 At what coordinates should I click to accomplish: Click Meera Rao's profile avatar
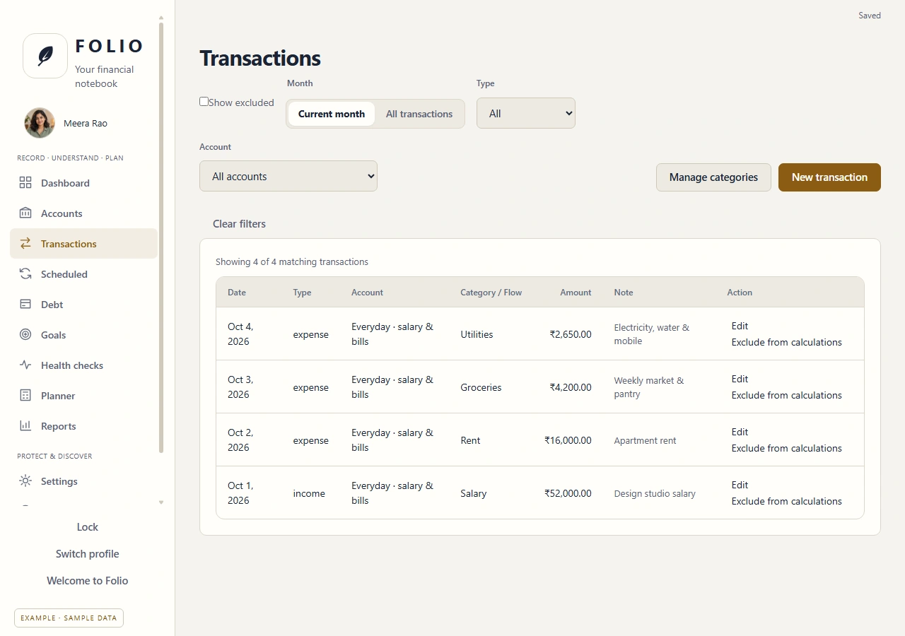[x=40, y=123]
